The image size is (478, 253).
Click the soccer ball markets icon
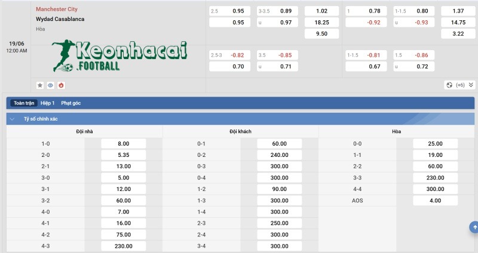pyautogui.click(x=449, y=85)
